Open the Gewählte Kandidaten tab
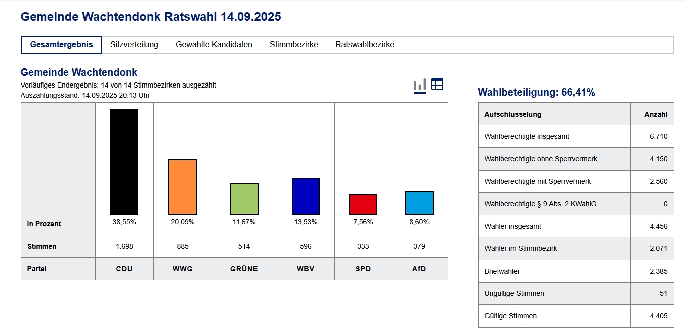The height and width of the screenshot is (336, 685). [x=214, y=45]
